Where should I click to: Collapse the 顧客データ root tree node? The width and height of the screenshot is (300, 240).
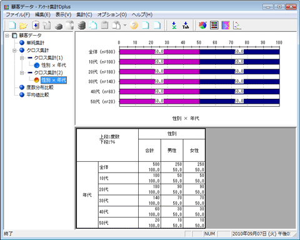tap(7, 36)
